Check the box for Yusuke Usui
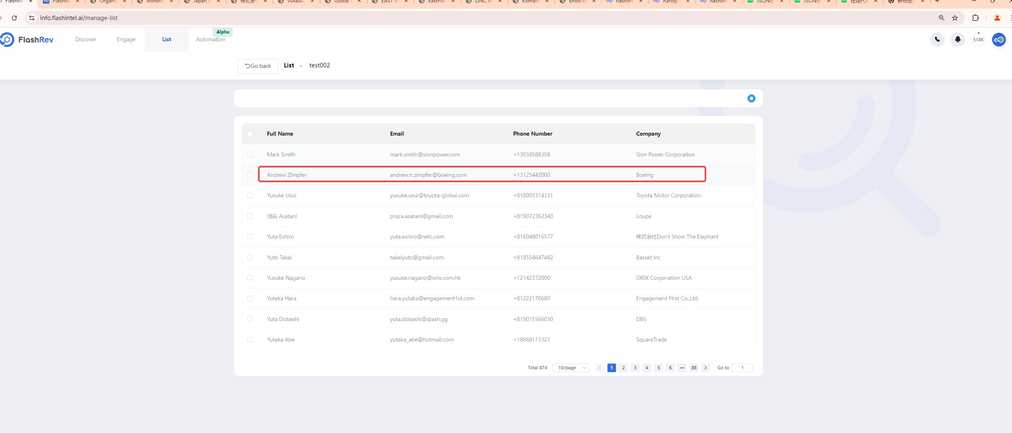 click(250, 196)
